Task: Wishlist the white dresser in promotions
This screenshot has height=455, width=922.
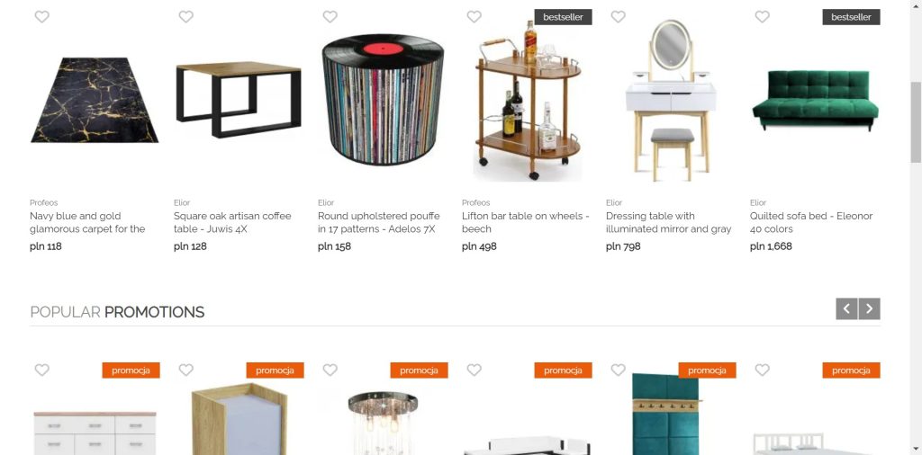Action: [41, 370]
